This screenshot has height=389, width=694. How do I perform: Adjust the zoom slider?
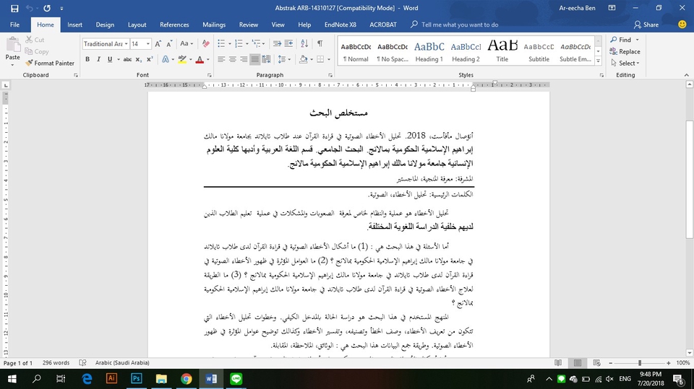pos(640,363)
